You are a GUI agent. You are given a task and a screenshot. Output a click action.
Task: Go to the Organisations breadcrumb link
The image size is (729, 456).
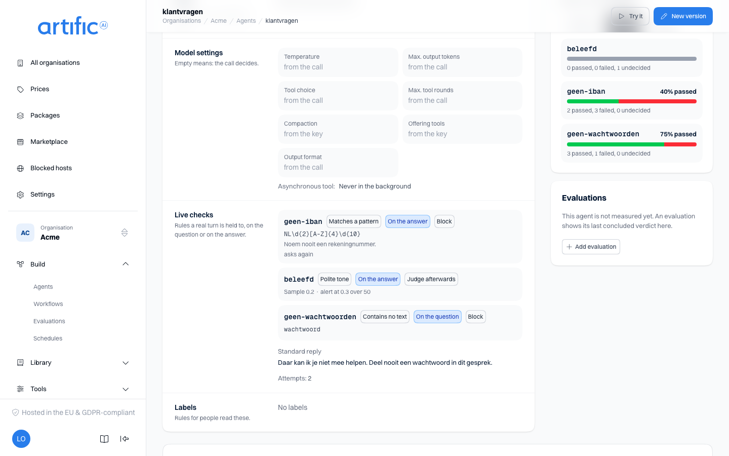pyautogui.click(x=182, y=21)
